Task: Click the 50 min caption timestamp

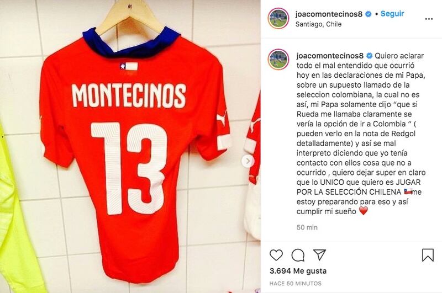Action: pyautogui.click(x=307, y=227)
